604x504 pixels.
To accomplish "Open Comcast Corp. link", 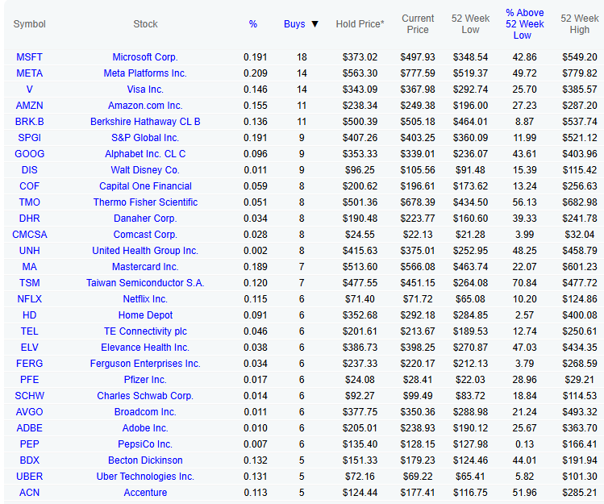I will (145, 235).
